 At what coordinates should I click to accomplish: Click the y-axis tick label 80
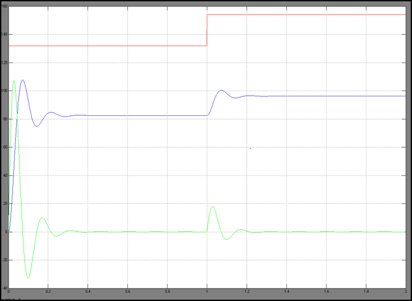[5, 119]
